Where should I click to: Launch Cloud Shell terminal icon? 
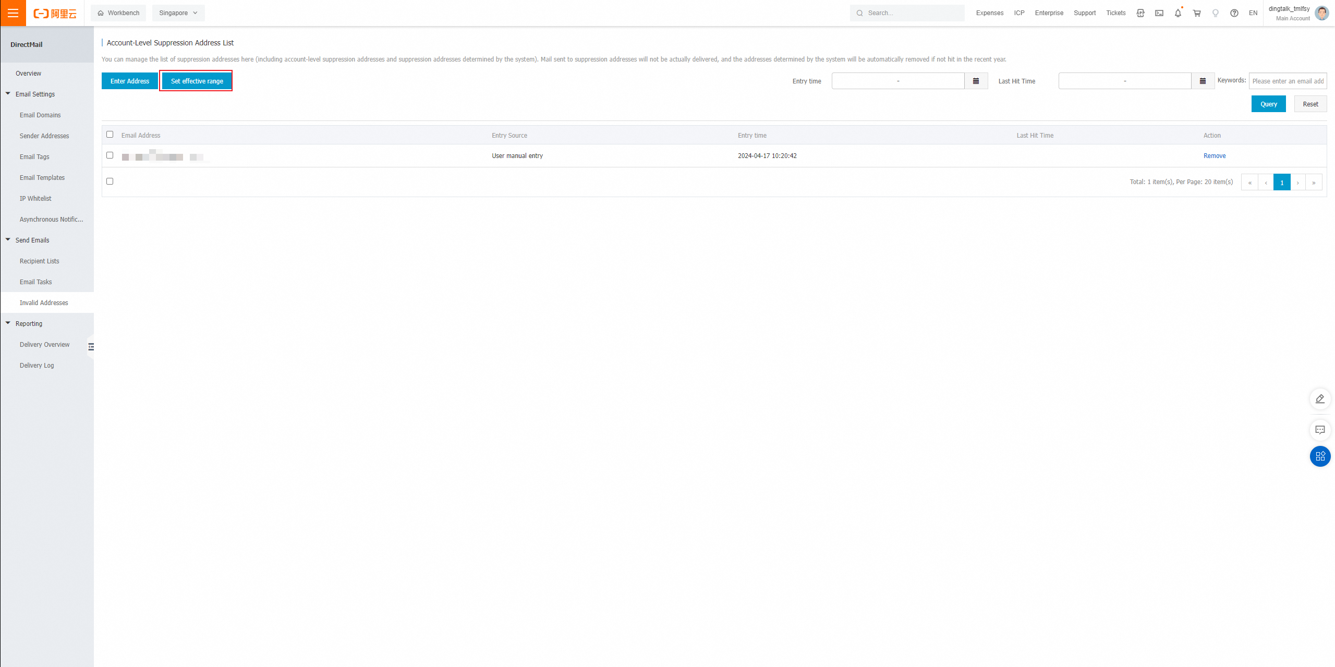point(1159,13)
